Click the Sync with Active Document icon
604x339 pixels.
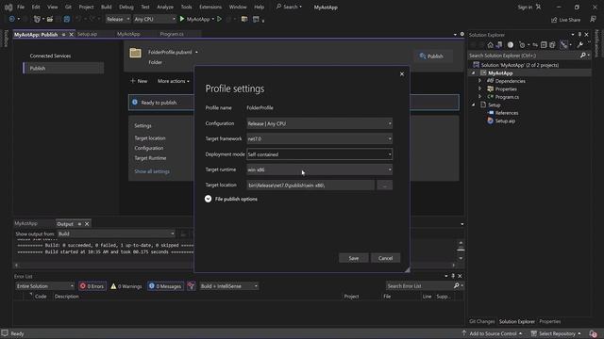535,45
